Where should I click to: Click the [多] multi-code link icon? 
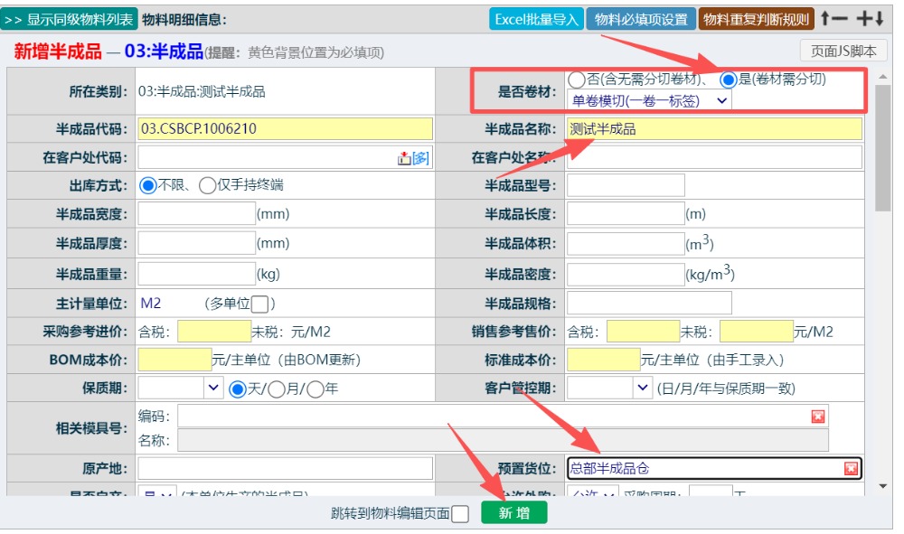tap(420, 158)
